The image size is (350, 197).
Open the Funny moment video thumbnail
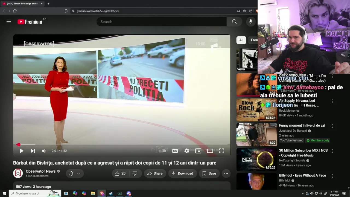coord(257,135)
